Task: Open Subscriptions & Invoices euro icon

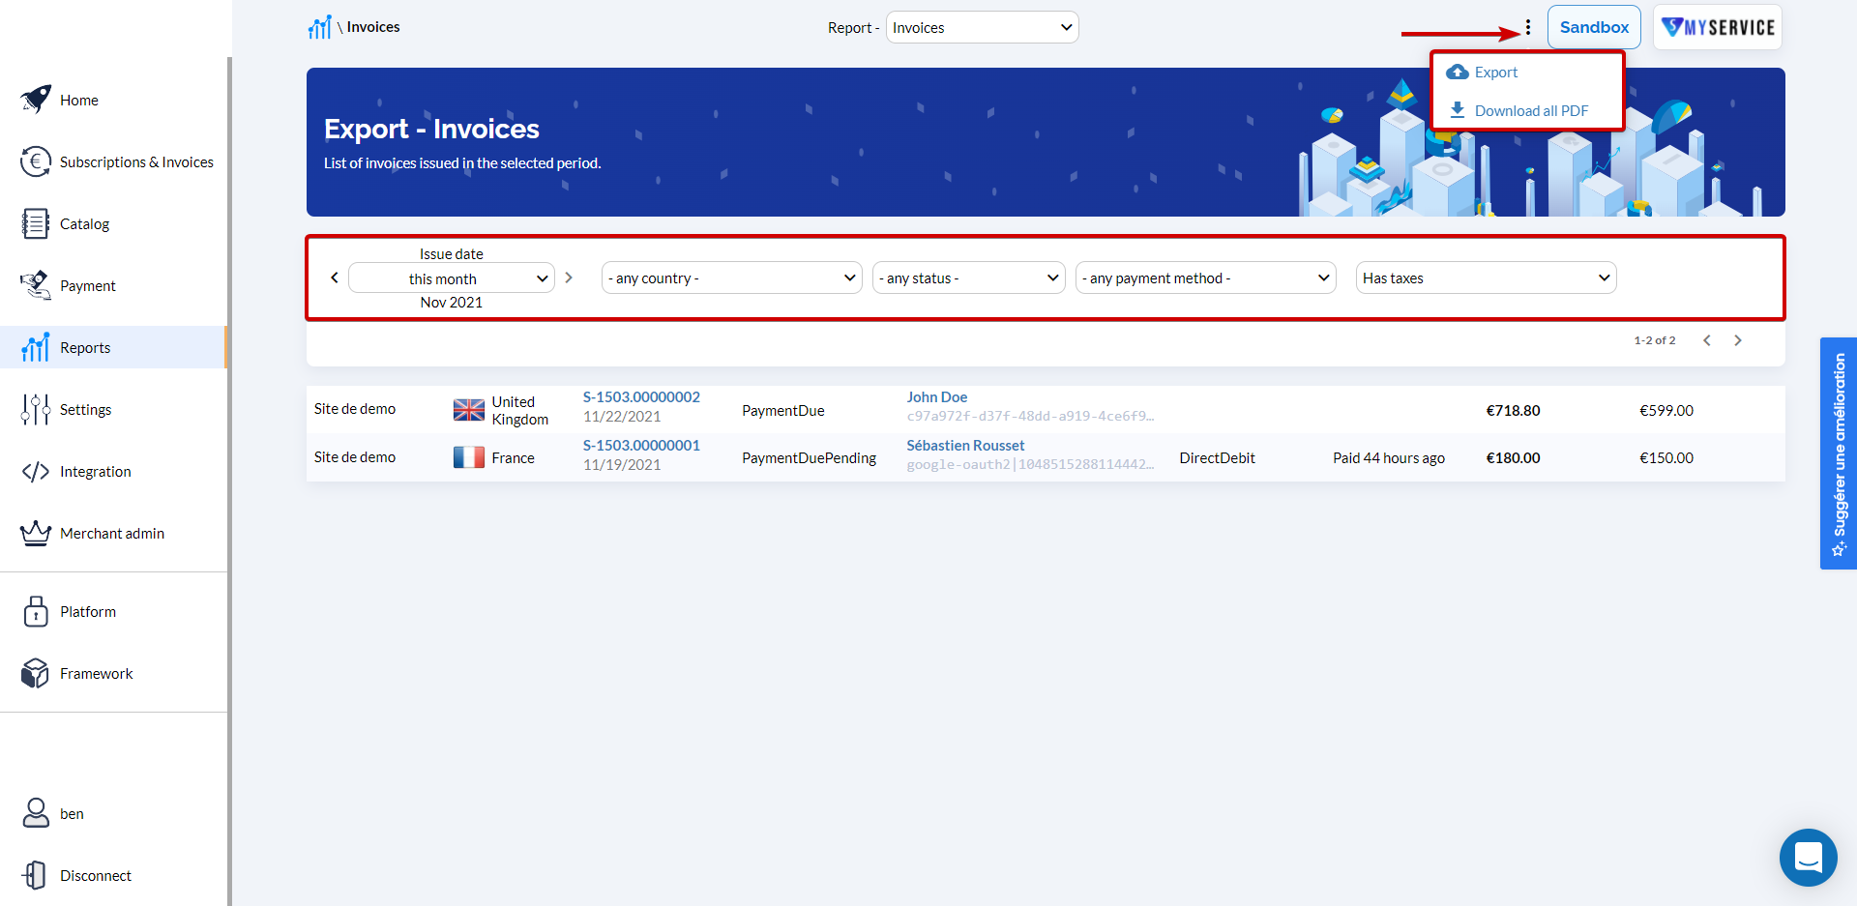Action: coord(36,161)
